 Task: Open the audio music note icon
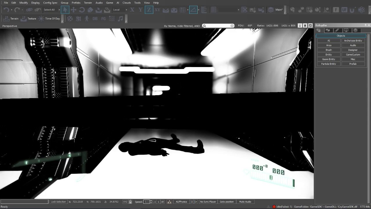(120, 19)
